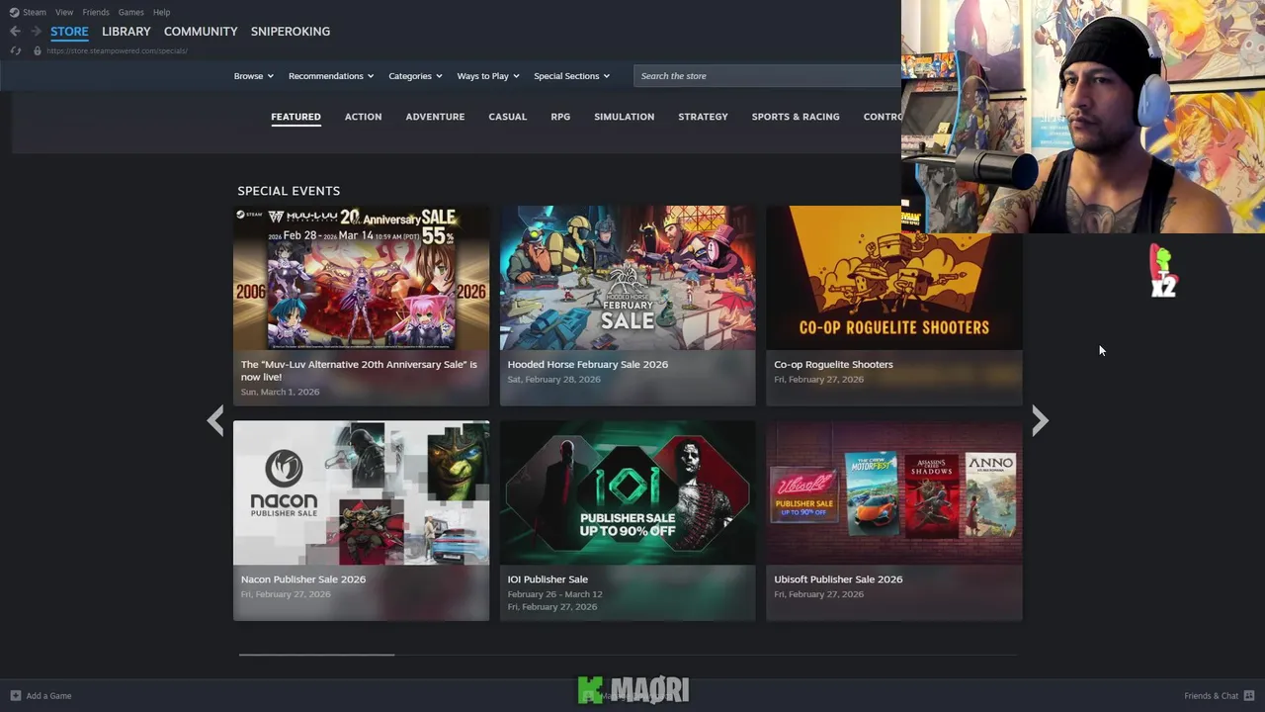Image resolution: width=1265 pixels, height=712 pixels.
Task: Click the Nacon Publisher Sale 2026 title
Action: click(303, 579)
